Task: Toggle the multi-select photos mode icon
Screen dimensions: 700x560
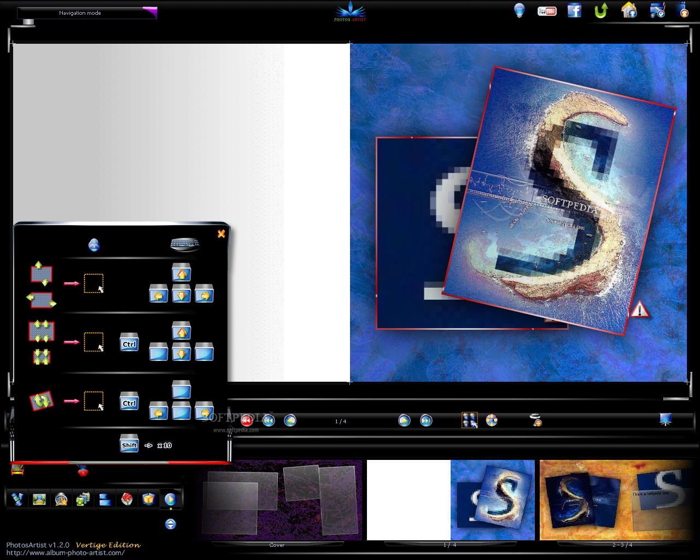Action: [x=470, y=420]
